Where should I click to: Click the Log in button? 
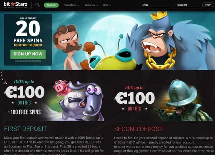point(208,5)
